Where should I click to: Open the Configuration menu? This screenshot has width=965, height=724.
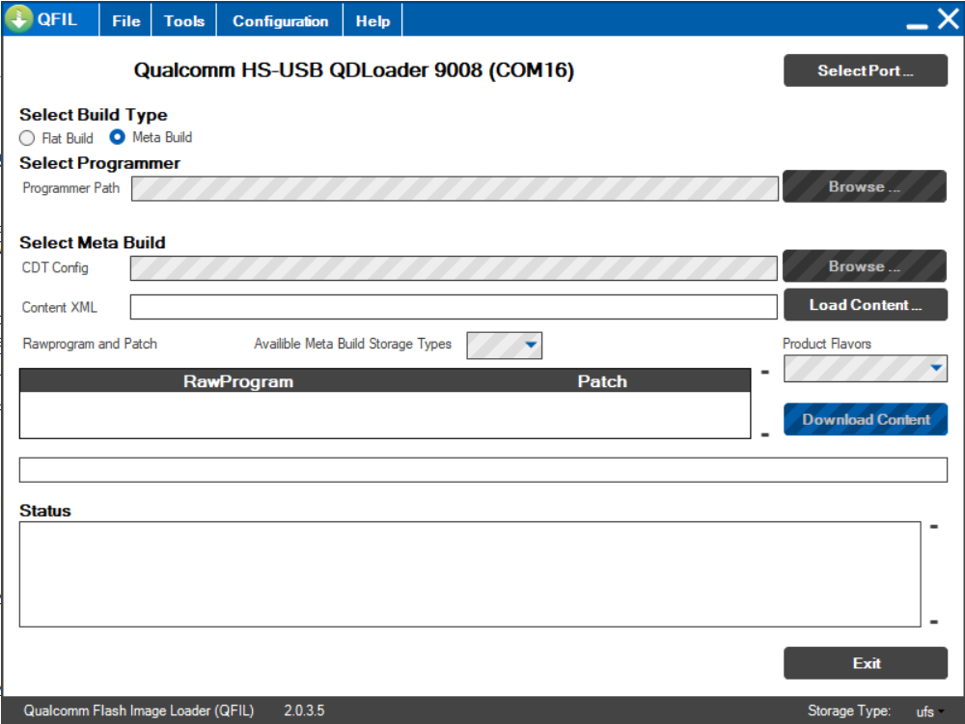click(x=280, y=21)
